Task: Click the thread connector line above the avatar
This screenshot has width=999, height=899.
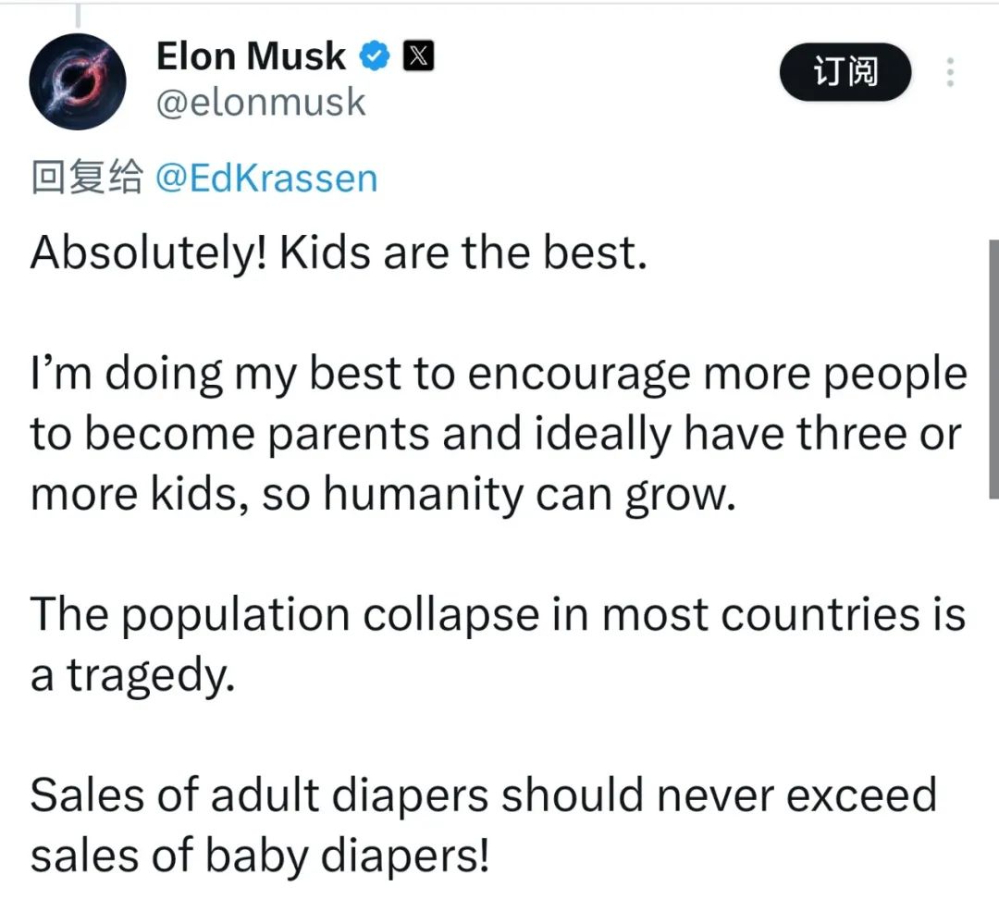Action: [x=79, y=16]
